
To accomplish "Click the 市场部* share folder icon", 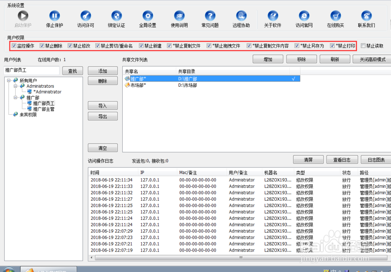I will click(127, 85).
